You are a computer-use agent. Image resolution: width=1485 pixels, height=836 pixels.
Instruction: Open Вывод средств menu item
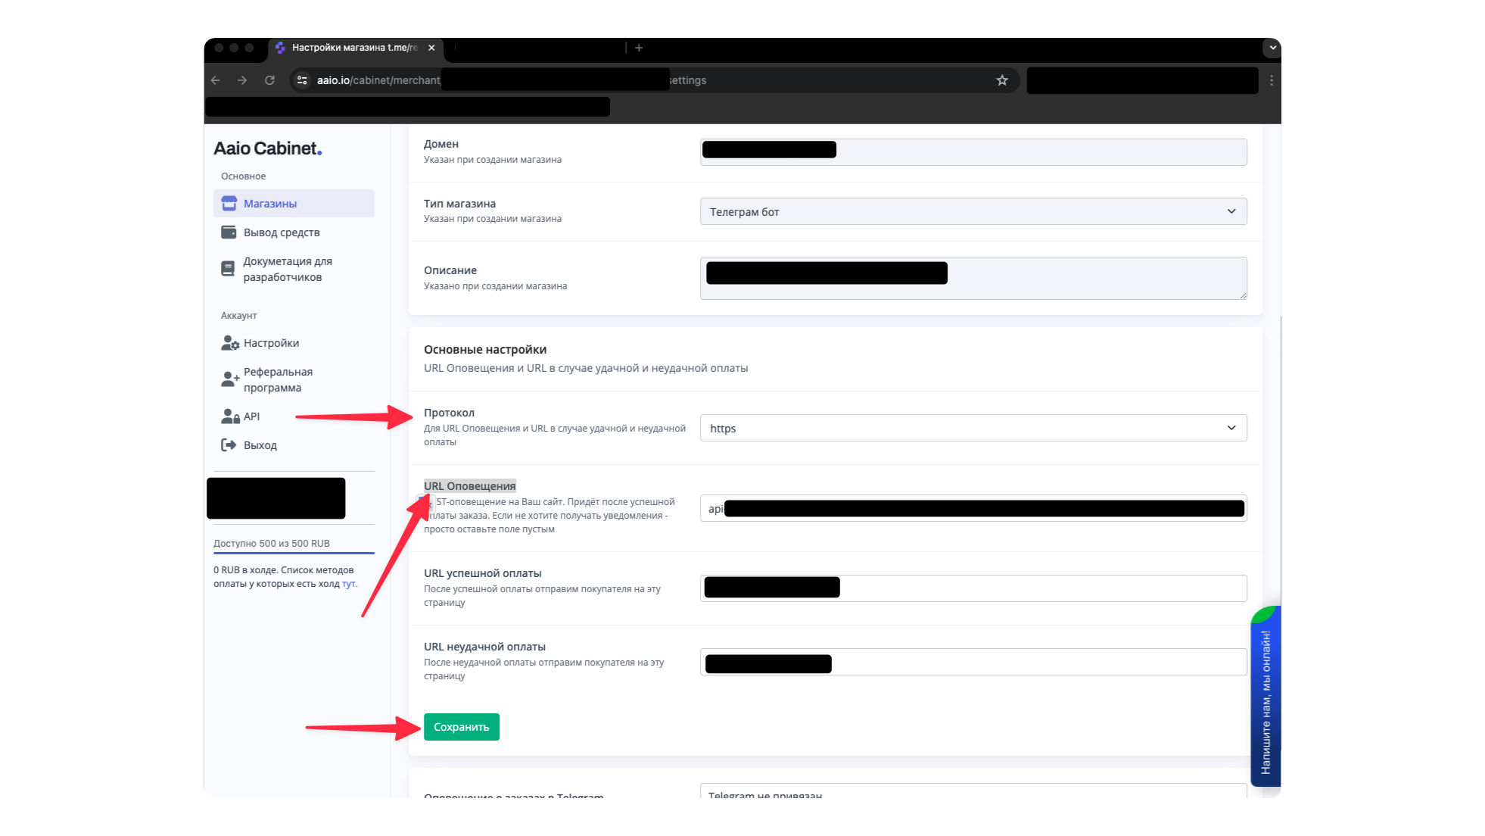(282, 232)
